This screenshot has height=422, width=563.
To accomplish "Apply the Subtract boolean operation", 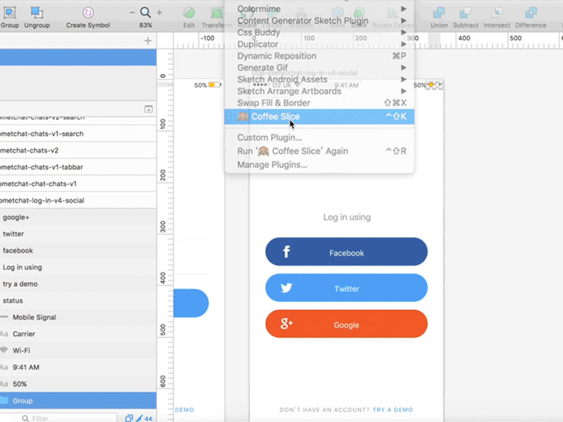I will [465, 13].
